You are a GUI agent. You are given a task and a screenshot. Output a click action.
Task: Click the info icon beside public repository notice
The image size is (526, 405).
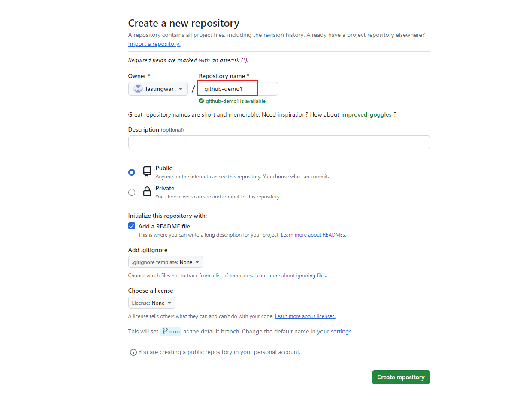(133, 352)
